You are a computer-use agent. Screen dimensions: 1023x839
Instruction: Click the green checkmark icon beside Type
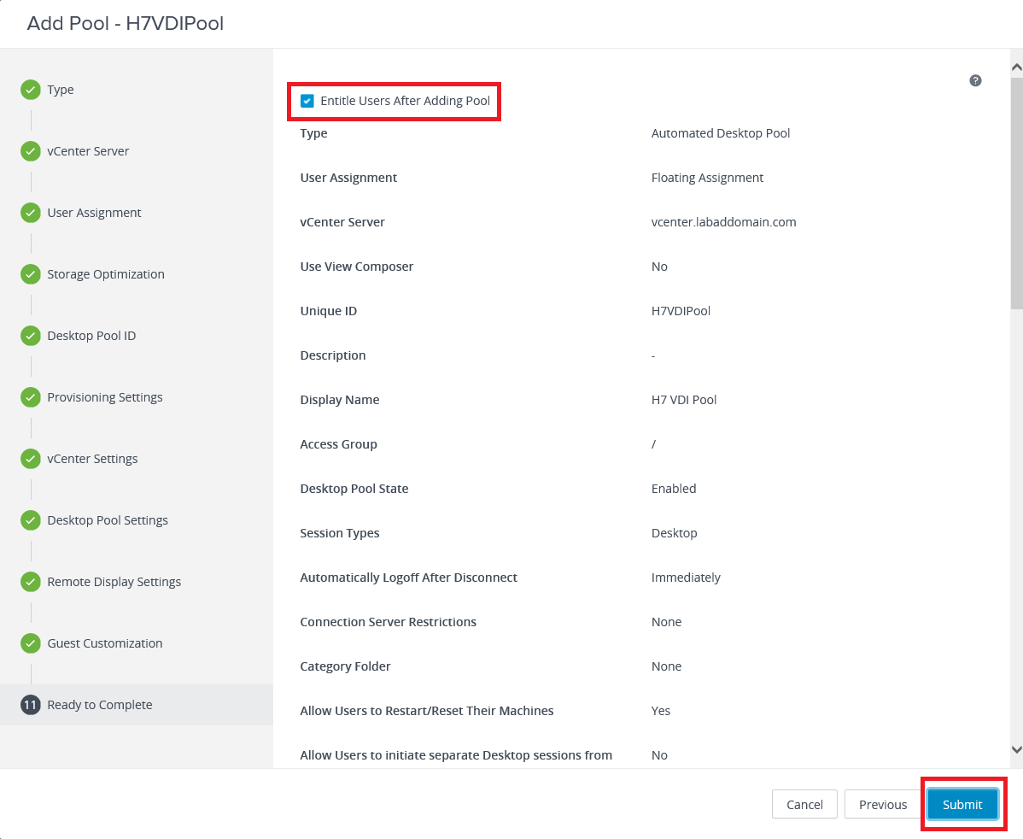31,90
